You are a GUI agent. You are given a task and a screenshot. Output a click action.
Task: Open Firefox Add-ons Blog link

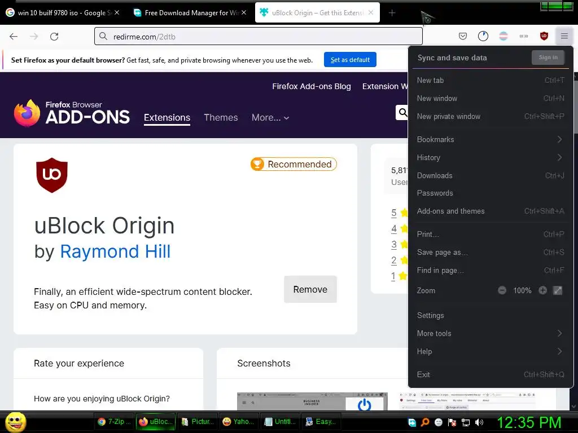click(x=312, y=86)
